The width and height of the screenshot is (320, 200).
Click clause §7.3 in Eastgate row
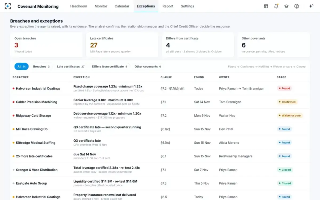click(x=163, y=183)
